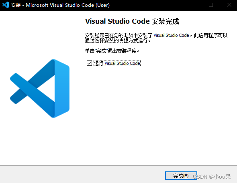This screenshot has width=237, height=183.
Task: Click the heading 'Visual Studio Code 安装完成'
Action: pyautogui.click(x=132, y=21)
